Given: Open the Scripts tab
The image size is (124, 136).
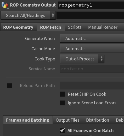Looking at the screenshot, I should point(75,27).
